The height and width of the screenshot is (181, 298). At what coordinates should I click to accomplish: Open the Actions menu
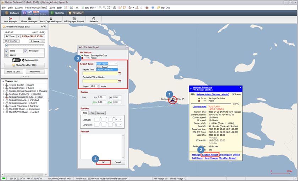pyautogui.click(x=19, y=7)
